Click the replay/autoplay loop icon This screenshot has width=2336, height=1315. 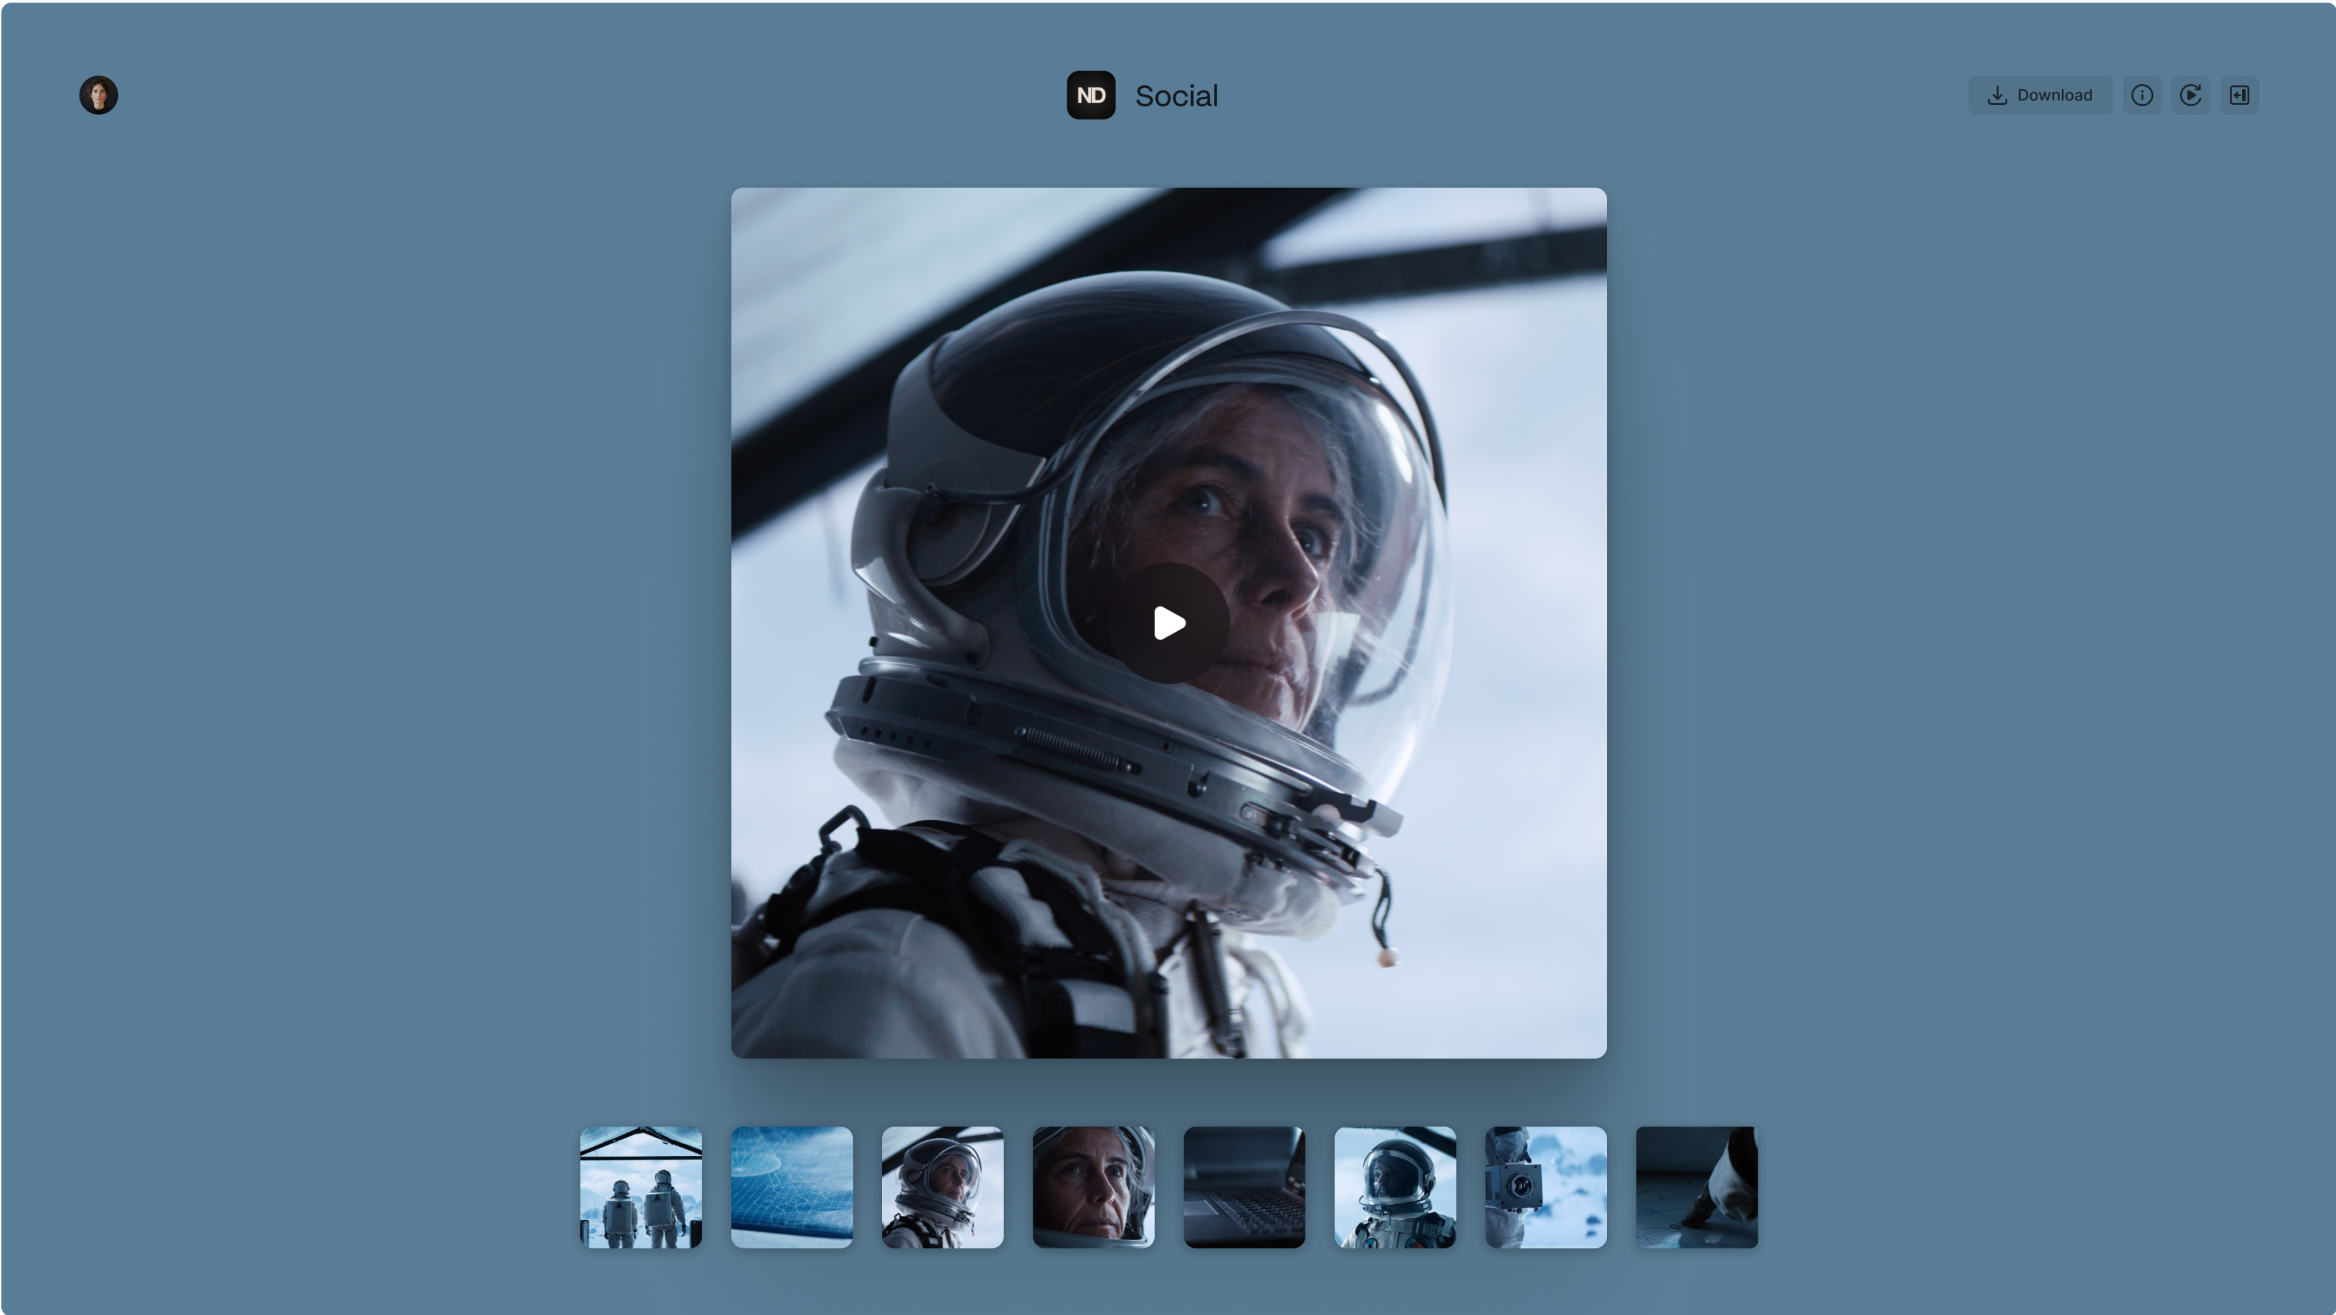(x=2191, y=95)
